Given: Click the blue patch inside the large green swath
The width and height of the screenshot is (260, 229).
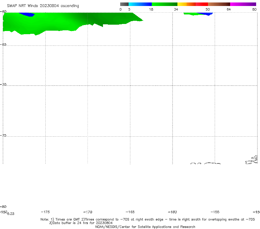Looking at the screenshot, I should pyautogui.click(x=28, y=15).
